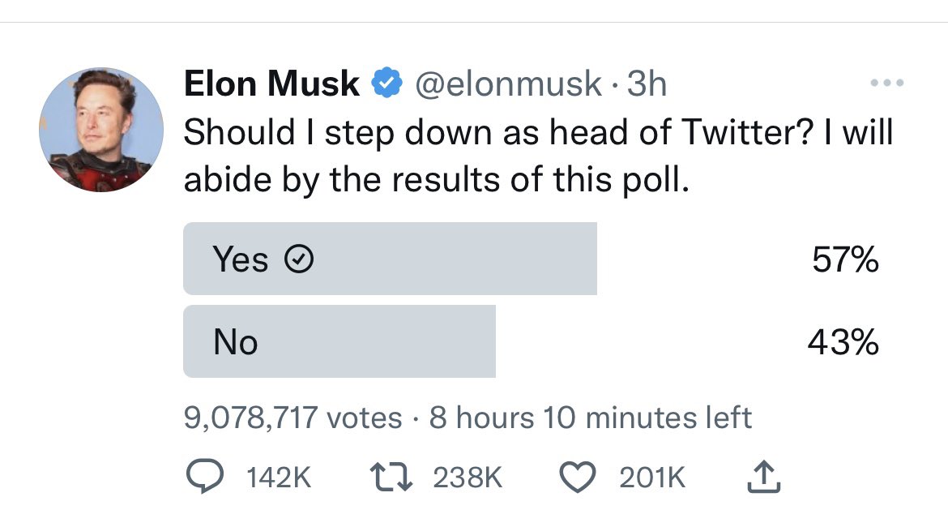Open the three-dot more options menu
This screenshot has width=948, height=527.
887,83
